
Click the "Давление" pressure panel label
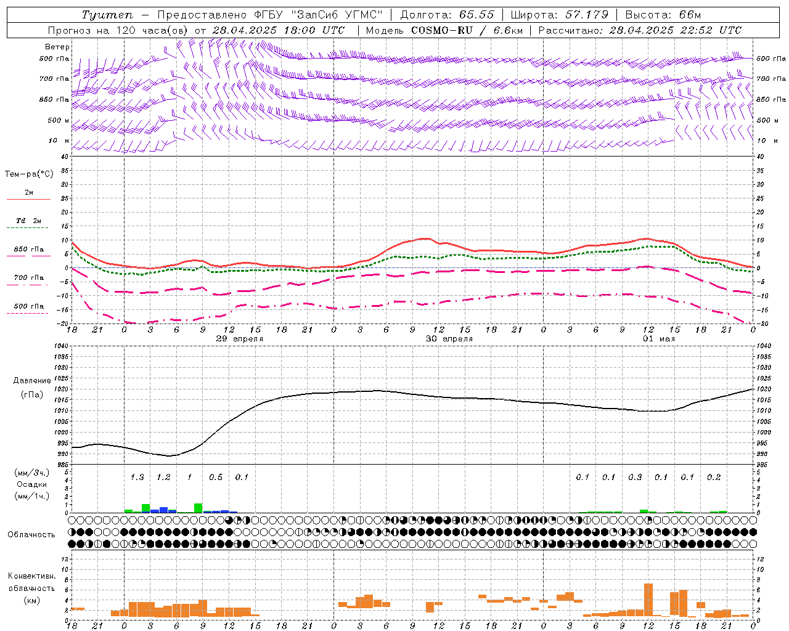pyautogui.click(x=32, y=381)
